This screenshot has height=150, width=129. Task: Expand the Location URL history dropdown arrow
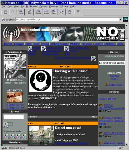(121, 19)
